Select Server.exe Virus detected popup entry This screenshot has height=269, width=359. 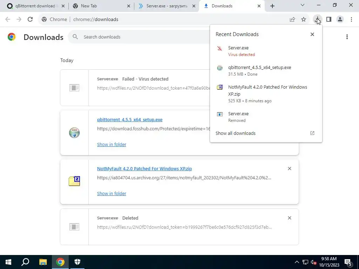(x=266, y=51)
